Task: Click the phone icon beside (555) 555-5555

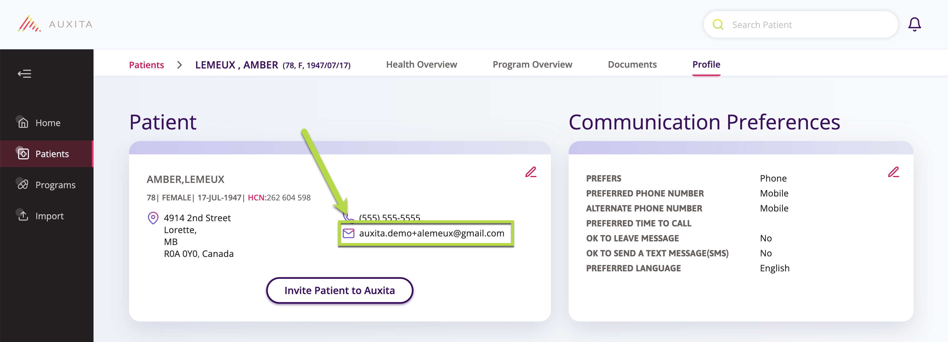Action: pyautogui.click(x=348, y=218)
